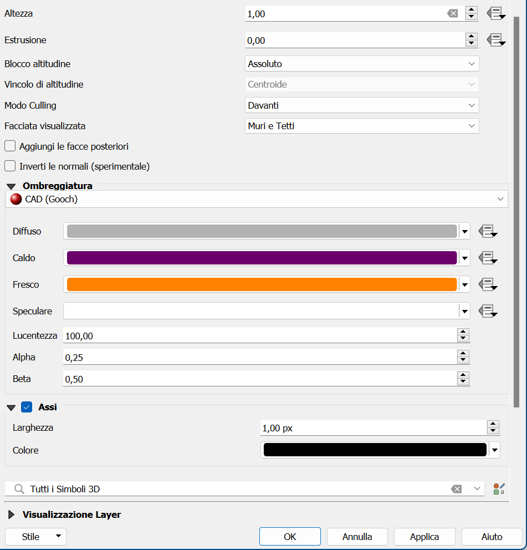
Task: Open the style manager icon
Action: point(499,489)
